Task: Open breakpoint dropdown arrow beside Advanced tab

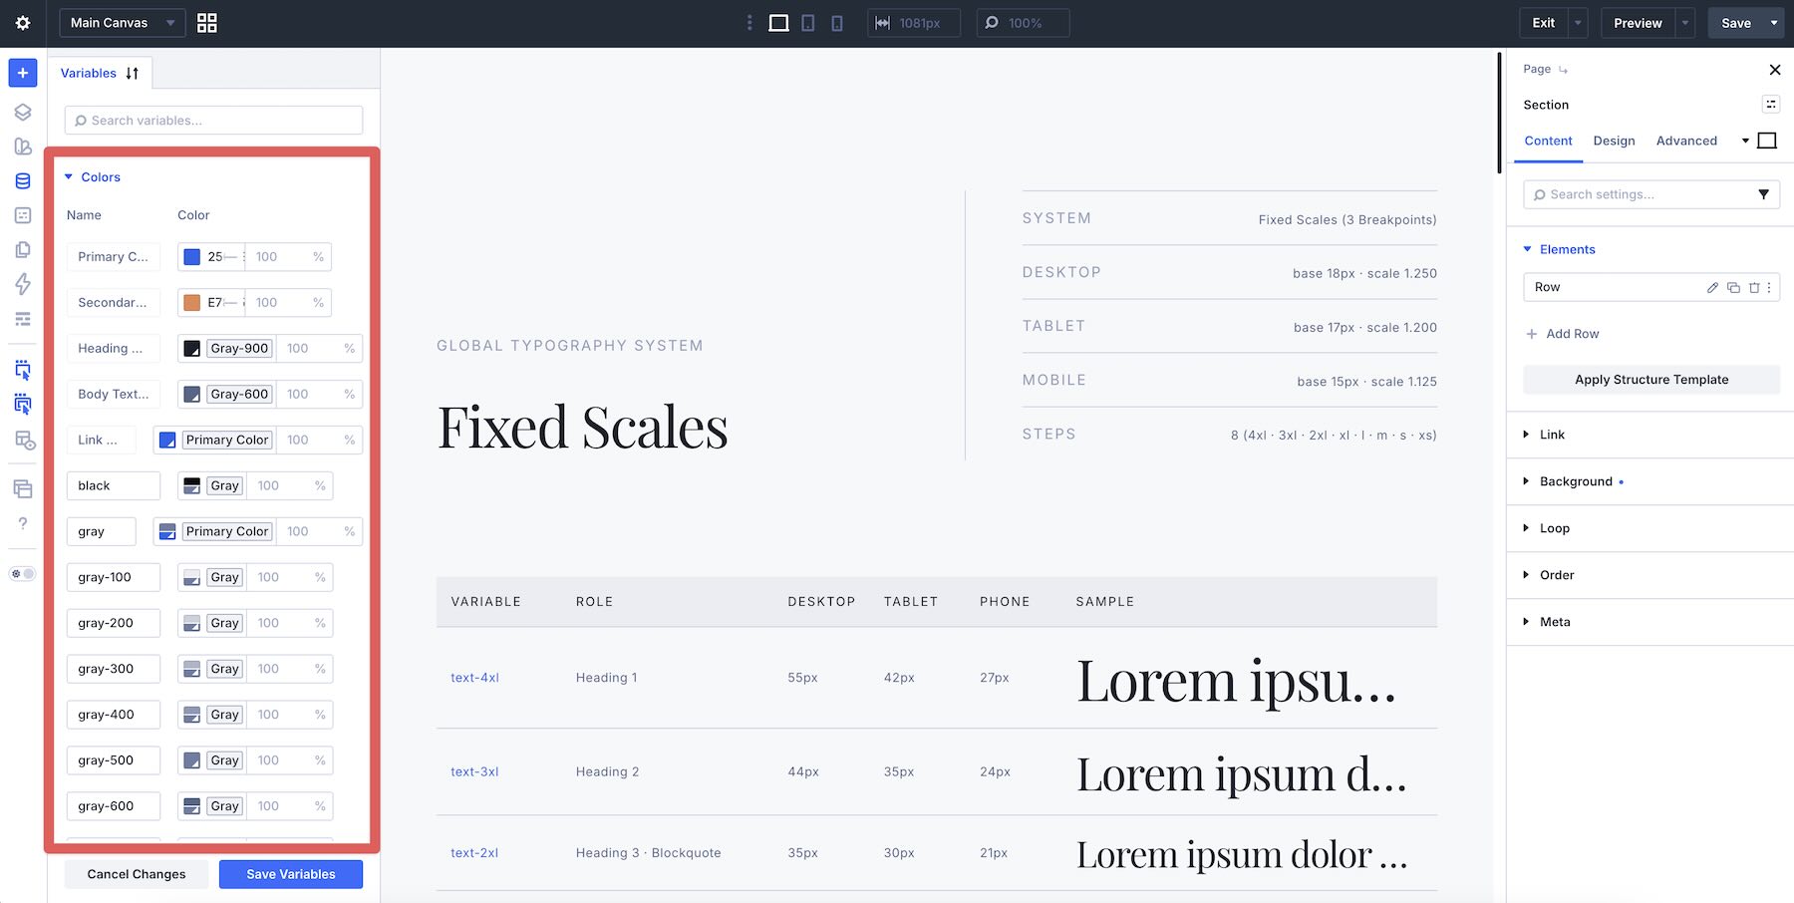Action: tap(1745, 141)
